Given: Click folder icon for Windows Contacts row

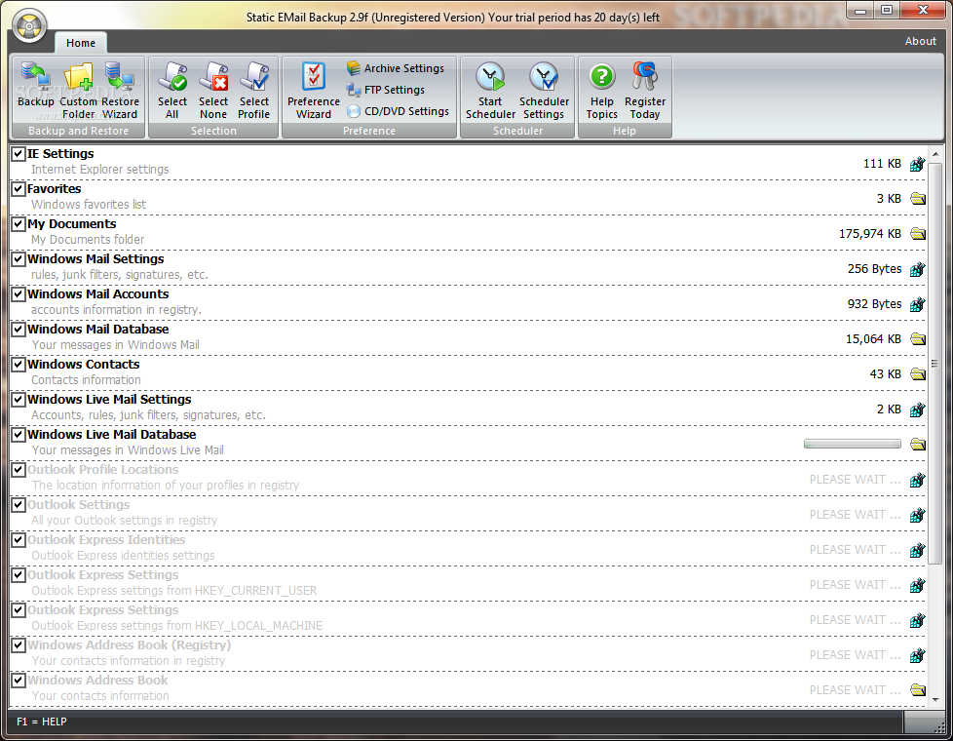Looking at the screenshot, I should [x=918, y=374].
